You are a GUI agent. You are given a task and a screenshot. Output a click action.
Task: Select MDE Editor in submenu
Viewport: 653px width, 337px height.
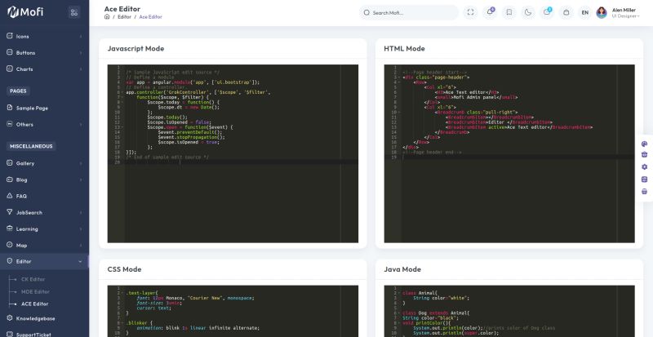(x=35, y=291)
